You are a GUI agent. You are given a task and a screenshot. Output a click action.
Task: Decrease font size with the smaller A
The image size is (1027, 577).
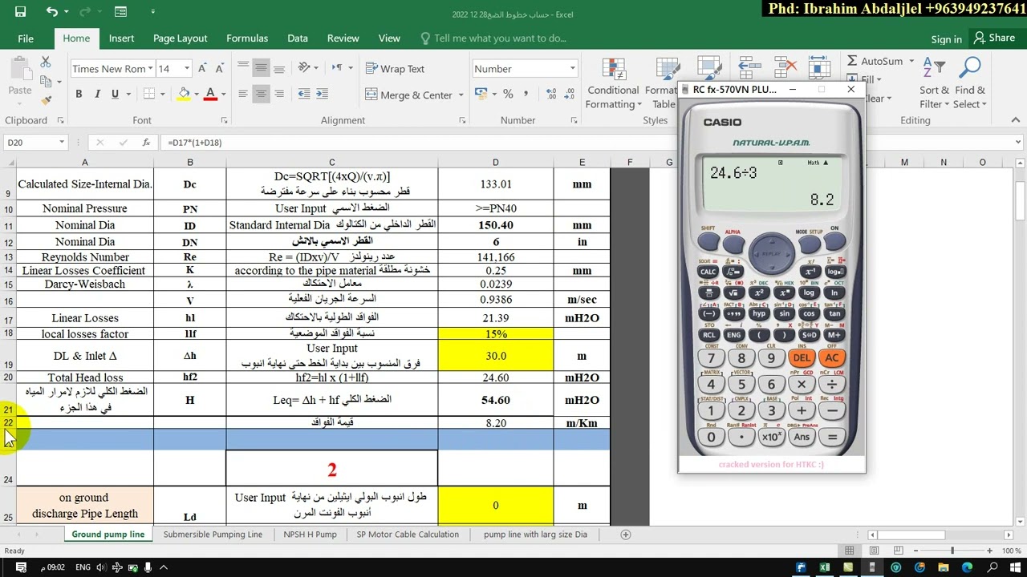pyautogui.click(x=219, y=69)
